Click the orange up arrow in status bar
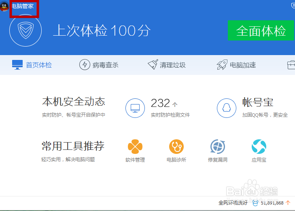 (x=288, y=203)
